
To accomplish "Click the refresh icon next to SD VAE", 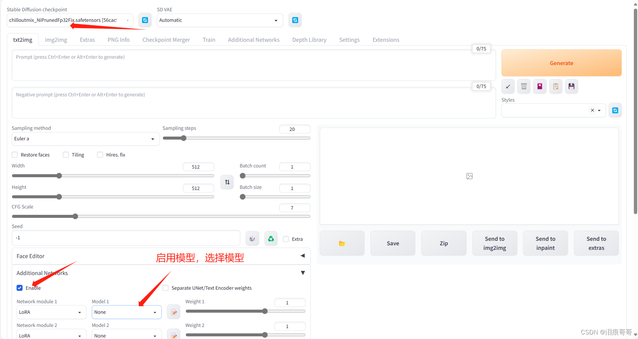I will (x=295, y=20).
